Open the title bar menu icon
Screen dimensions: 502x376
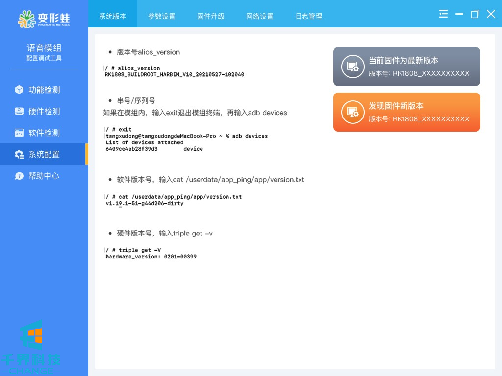tap(443, 14)
